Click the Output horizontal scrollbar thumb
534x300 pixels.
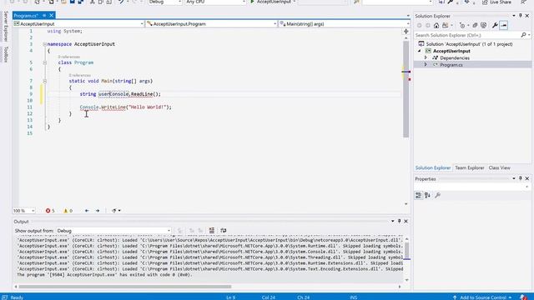pos(125,287)
